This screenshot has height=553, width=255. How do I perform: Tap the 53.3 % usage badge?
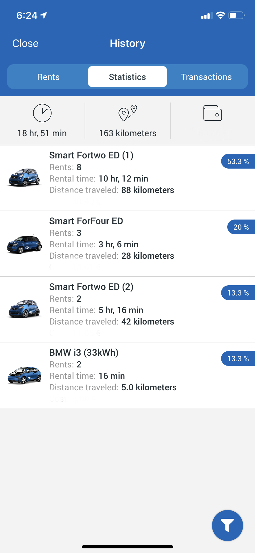(238, 161)
